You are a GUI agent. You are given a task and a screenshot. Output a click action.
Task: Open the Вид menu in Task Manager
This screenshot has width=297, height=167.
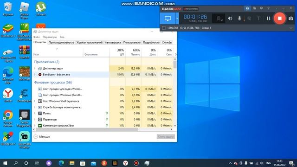point(62,37)
